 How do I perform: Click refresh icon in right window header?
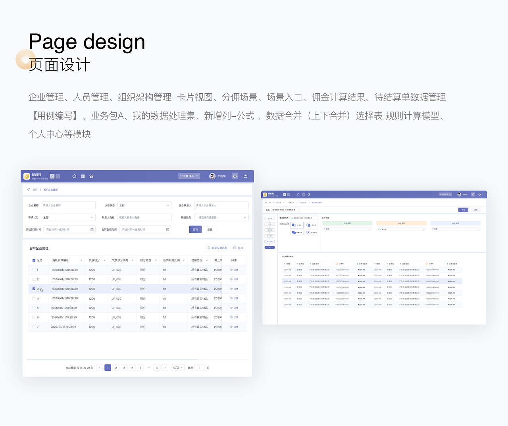pos(298,195)
